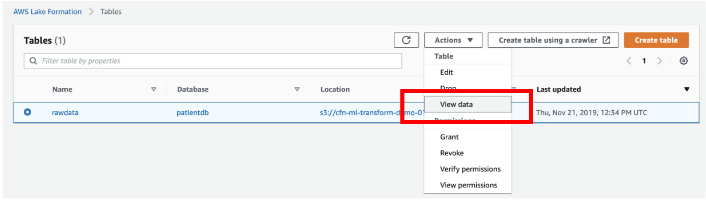Sort by Last updated arrow
This screenshot has width=706, height=201.
pos(687,89)
